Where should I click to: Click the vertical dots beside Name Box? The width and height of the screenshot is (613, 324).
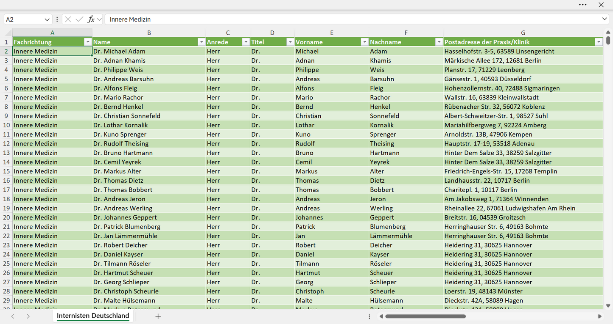click(57, 19)
